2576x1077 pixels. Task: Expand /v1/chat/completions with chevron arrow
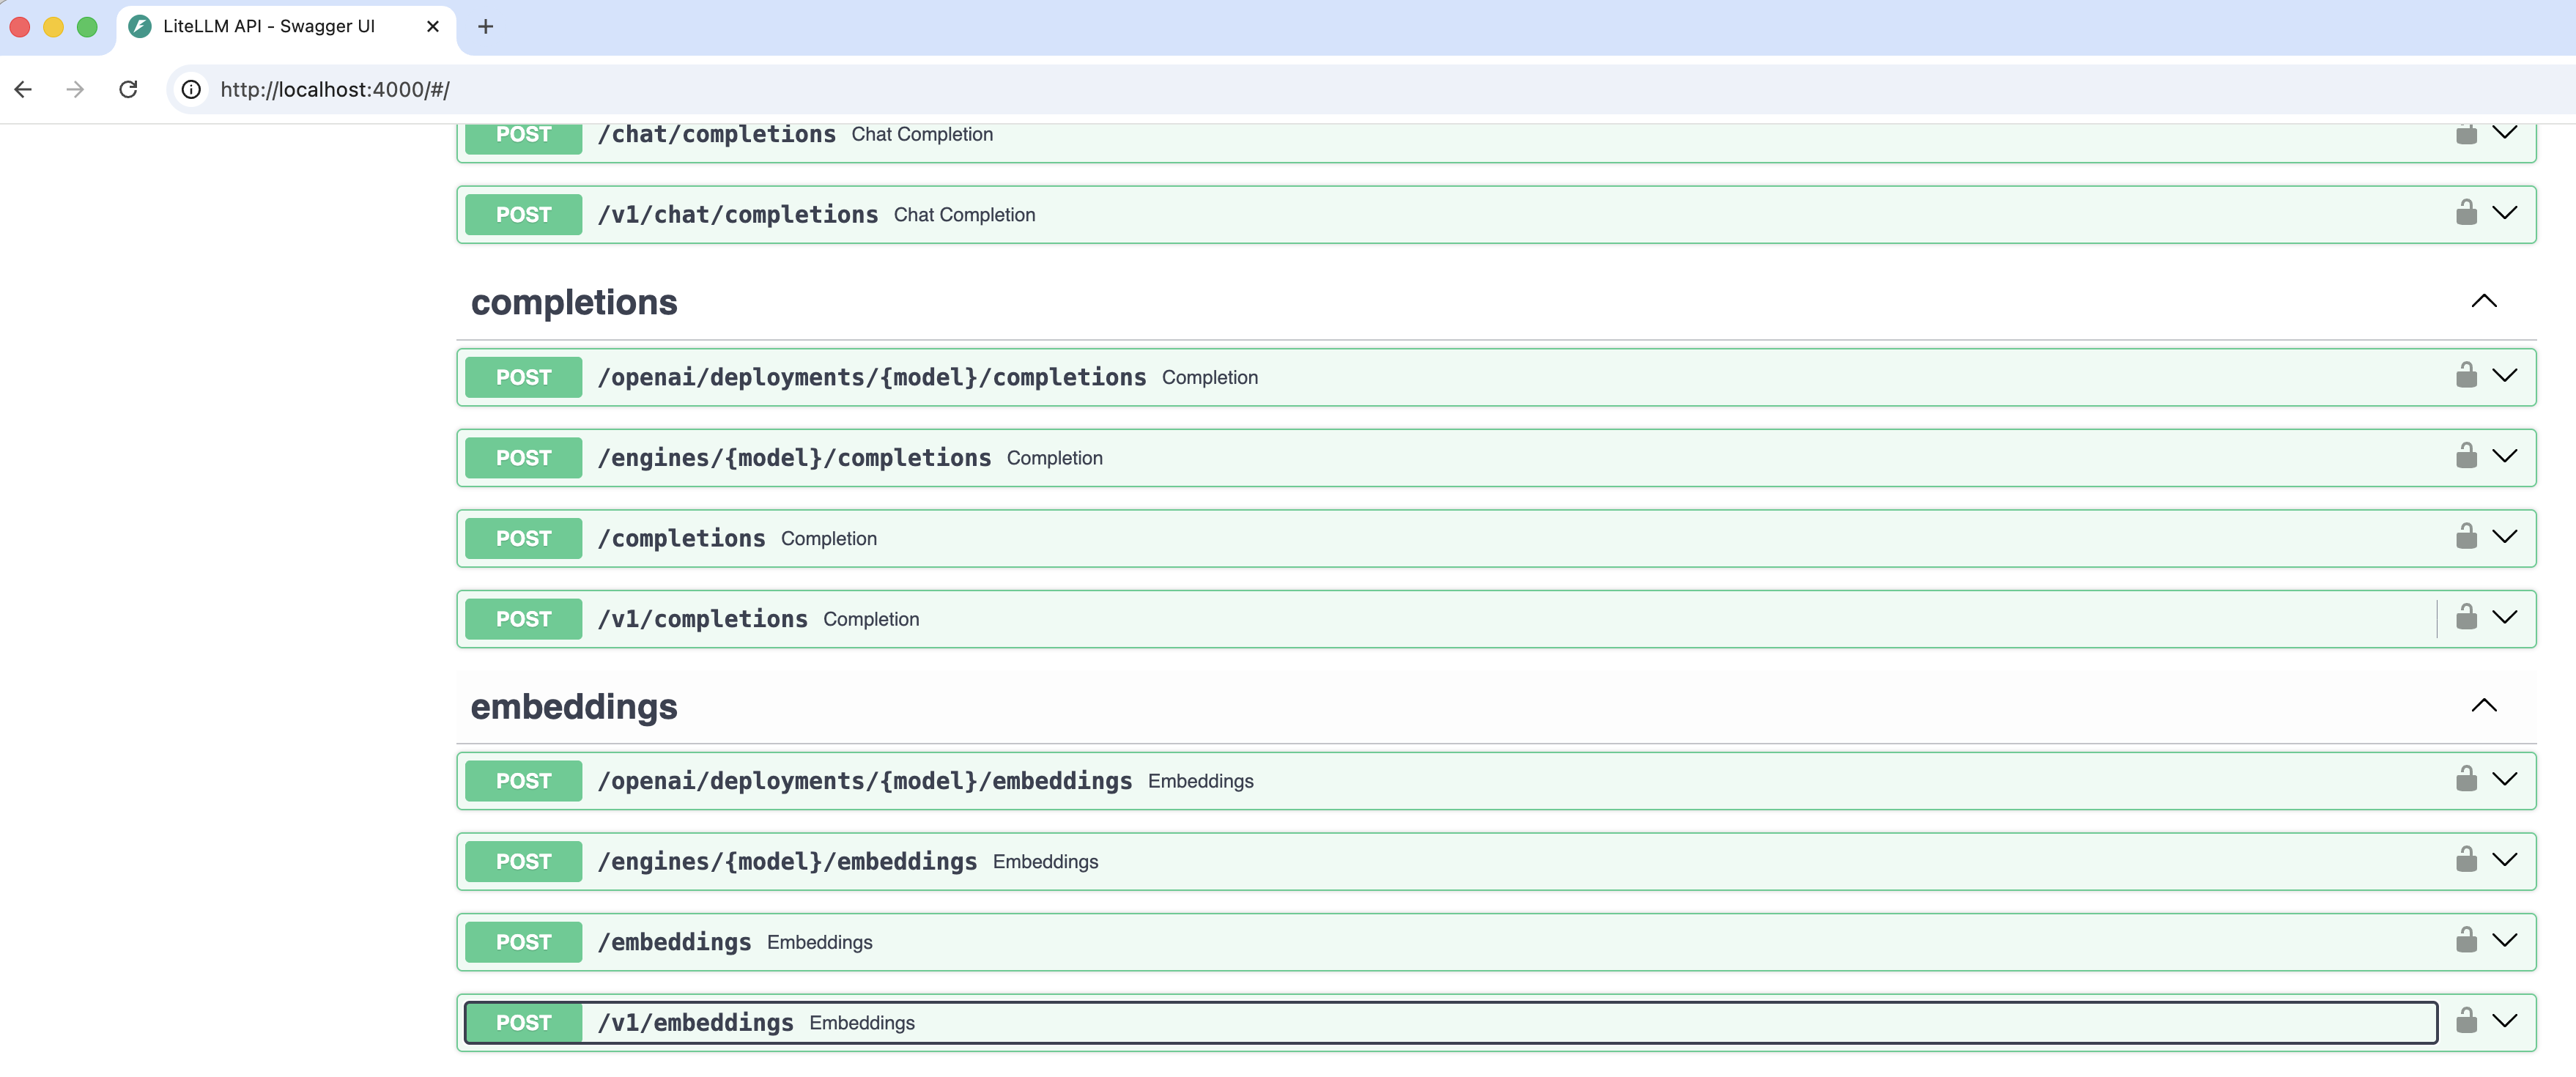[2504, 213]
